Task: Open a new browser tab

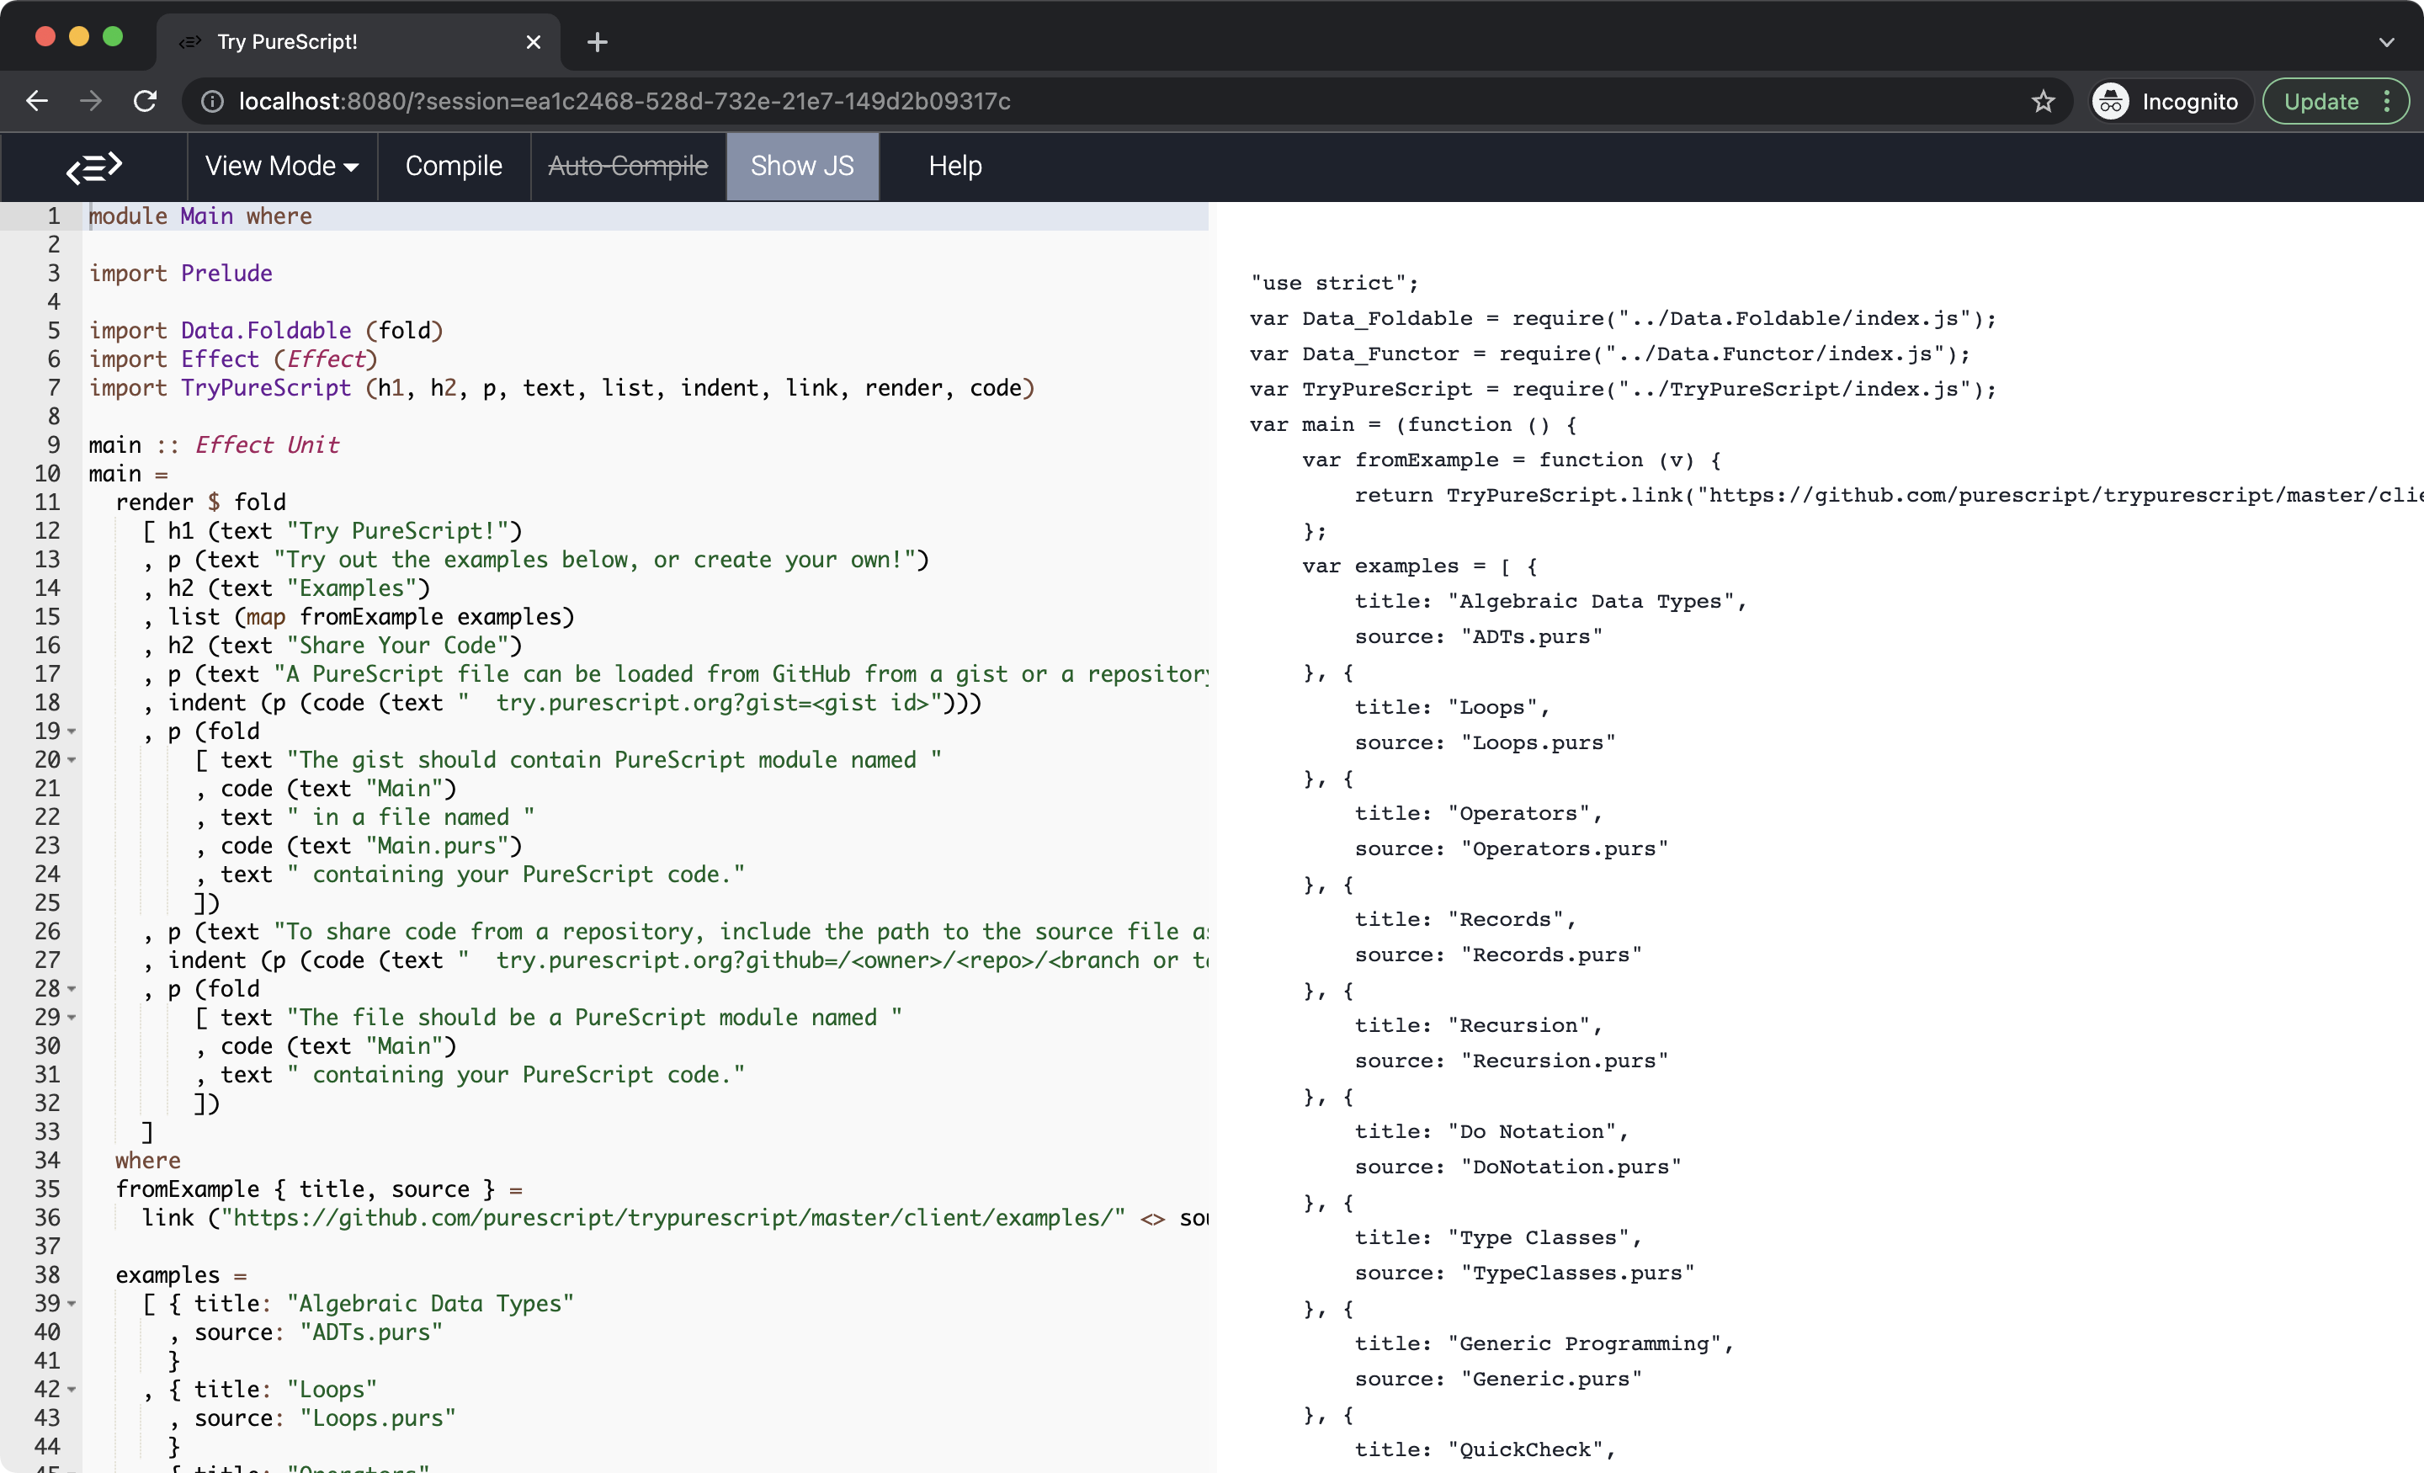Action: (597, 42)
